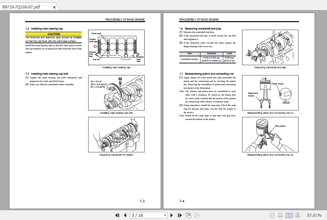Close the 99719-7Q100-07.pdf tab
This screenshot has height=220, width=327.
coord(54,6)
